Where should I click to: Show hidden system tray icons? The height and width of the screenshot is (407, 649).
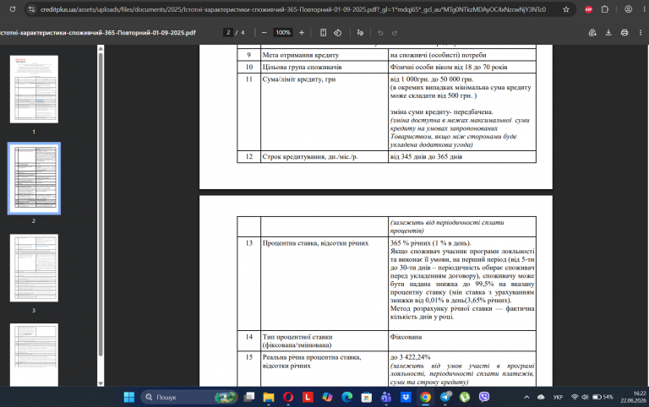click(526, 397)
